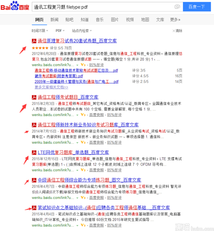Click 更多文库相关文档>> link
The image size is (214, 231).
(x=51, y=87)
